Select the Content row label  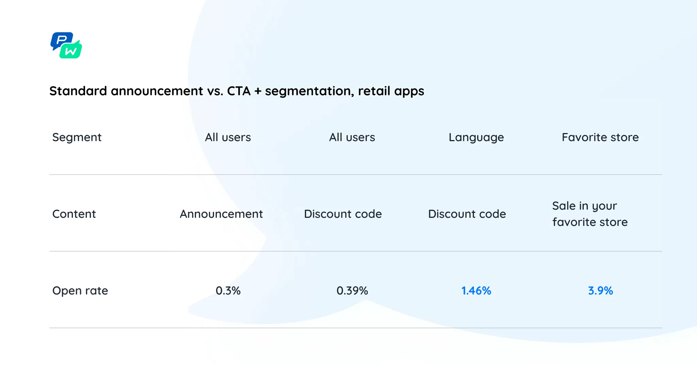74,214
